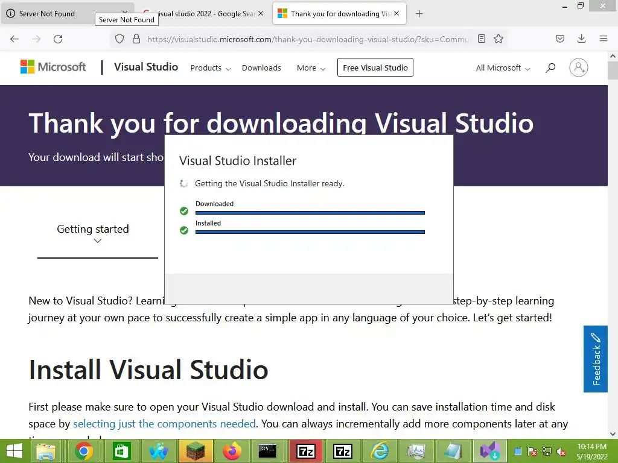Viewport: 618px width, 463px height.
Task: Close the Google Search tab
Action: [261, 13]
